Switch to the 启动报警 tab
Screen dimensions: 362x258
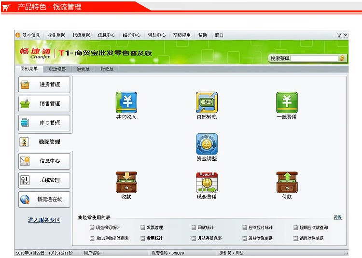(x=57, y=69)
